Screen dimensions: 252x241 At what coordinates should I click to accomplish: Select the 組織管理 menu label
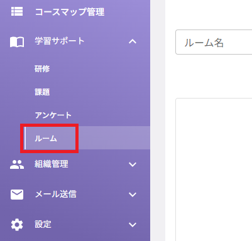tap(52, 164)
